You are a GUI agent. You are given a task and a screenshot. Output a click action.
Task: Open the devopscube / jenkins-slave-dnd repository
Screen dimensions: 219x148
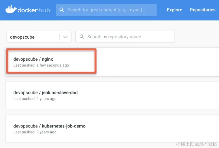(x=45, y=92)
